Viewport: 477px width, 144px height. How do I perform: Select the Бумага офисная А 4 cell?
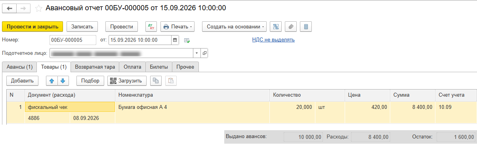pos(192,107)
